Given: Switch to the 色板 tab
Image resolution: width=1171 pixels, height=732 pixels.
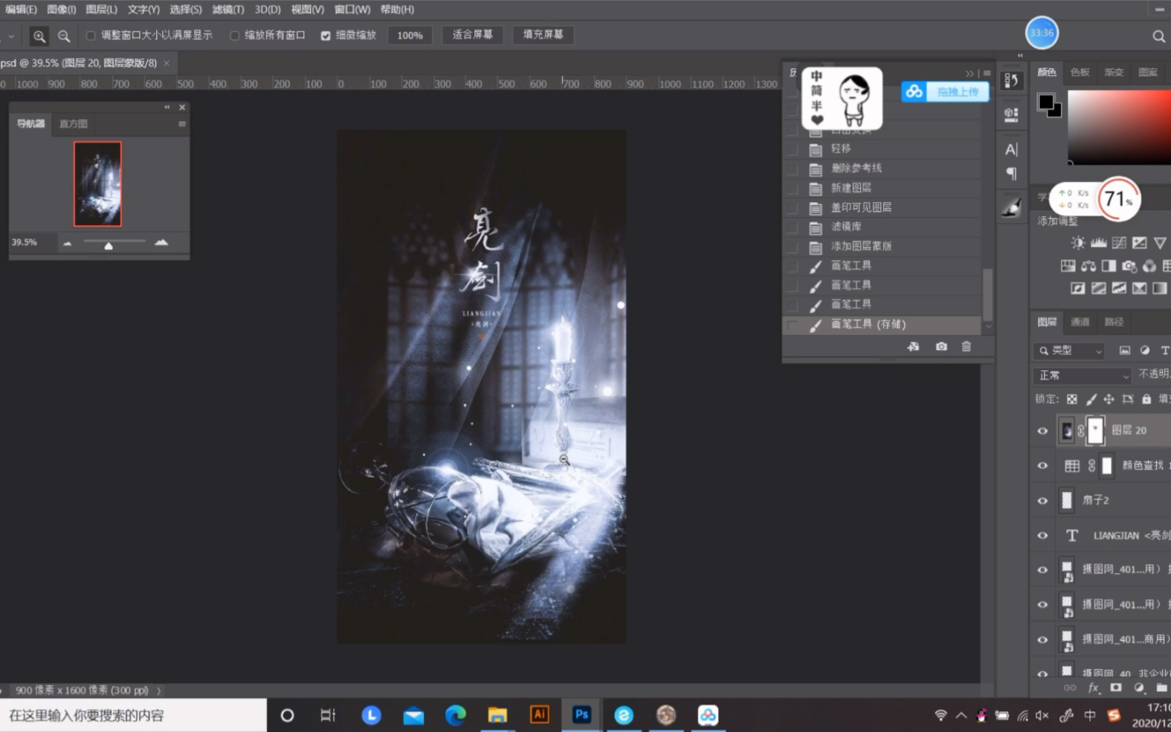Looking at the screenshot, I should point(1080,72).
